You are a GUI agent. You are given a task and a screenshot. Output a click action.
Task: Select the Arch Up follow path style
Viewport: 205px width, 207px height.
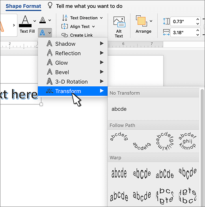119,137
